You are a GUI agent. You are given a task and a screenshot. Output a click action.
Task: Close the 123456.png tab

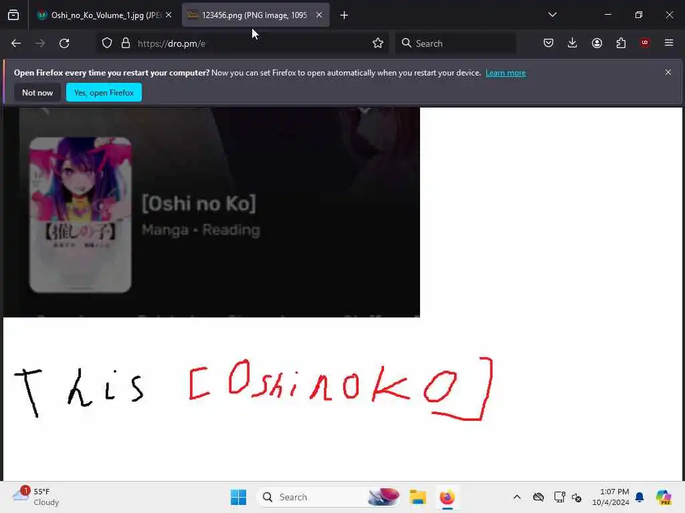tap(319, 15)
